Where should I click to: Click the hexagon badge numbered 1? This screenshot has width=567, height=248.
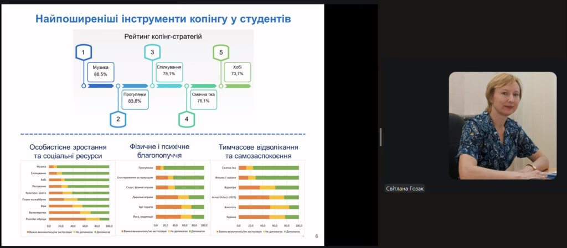[x=83, y=53]
